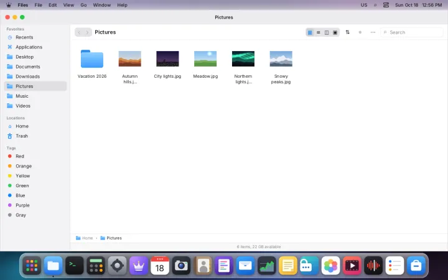
Task: Select the Vacation 2026 folder
Action: click(x=92, y=59)
